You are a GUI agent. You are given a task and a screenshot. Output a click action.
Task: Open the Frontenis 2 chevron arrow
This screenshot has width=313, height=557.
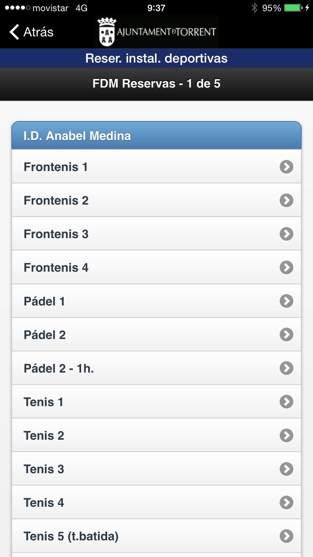pos(286,200)
